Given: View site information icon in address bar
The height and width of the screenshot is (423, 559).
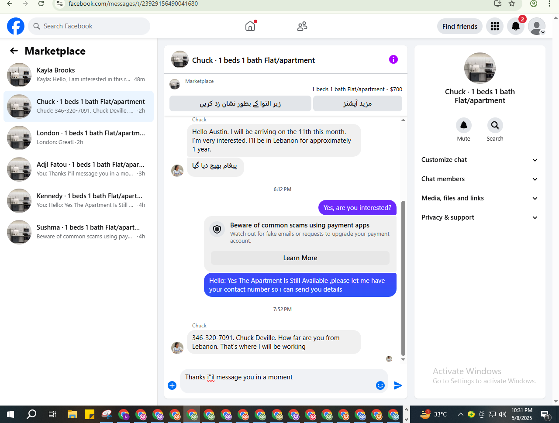Looking at the screenshot, I should (x=60, y=3).
